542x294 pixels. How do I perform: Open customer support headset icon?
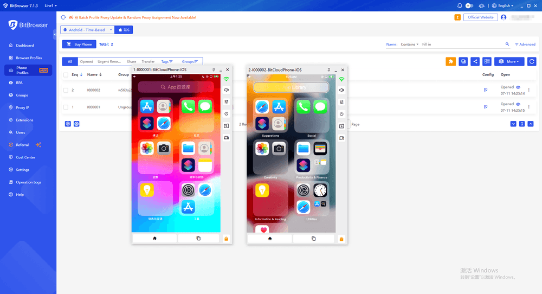coord(481,5)
